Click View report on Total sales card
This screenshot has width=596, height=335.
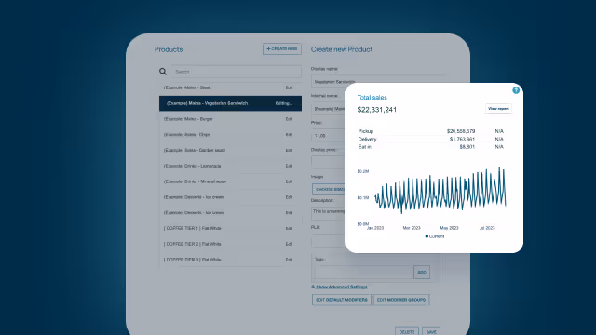498,109
